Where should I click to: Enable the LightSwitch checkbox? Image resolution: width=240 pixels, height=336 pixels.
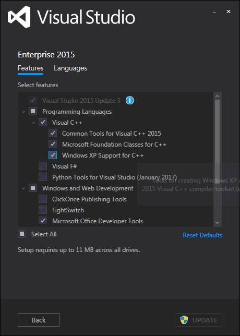(43, 210)
